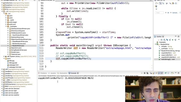Click the Activate link in Task List
The height and width of the screenshot is (102, 181).
pos(175,13)
